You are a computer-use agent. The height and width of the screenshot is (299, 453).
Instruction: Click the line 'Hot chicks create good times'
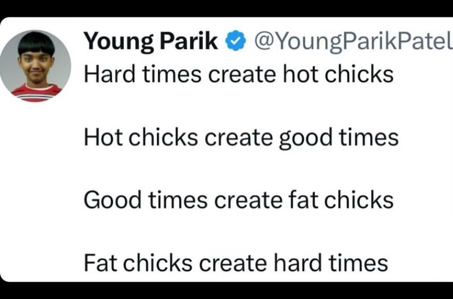tap(241, 138)
